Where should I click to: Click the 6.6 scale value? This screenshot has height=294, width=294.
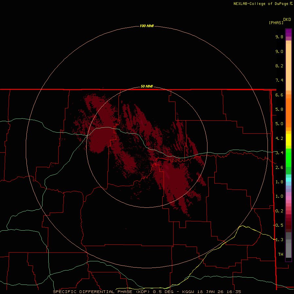click(279, 95)
